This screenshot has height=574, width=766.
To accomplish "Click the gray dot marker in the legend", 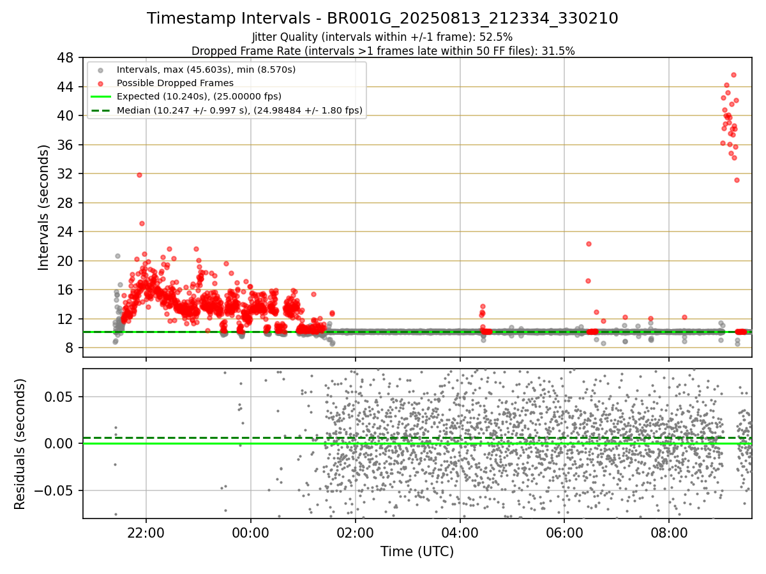I will point(101,70).
